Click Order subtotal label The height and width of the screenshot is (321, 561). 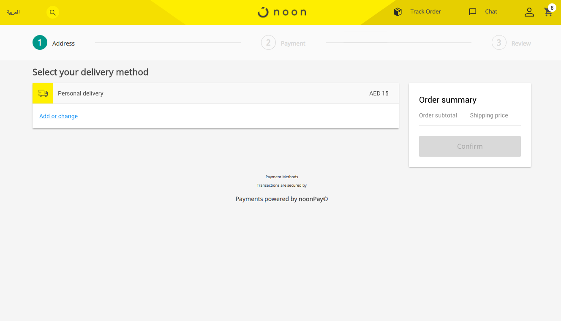pyautogui.click(x=438, y=115)
